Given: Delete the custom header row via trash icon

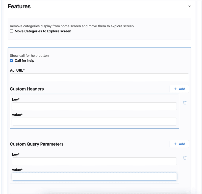Looking at the screenshot, I should coord(185,103).
